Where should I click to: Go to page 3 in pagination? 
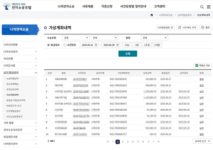[128, 142]
